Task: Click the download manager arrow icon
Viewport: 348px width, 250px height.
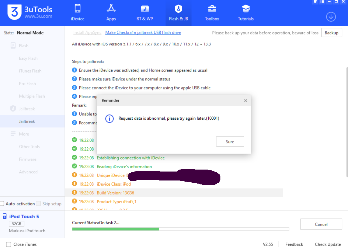Action: click(331, 17)
